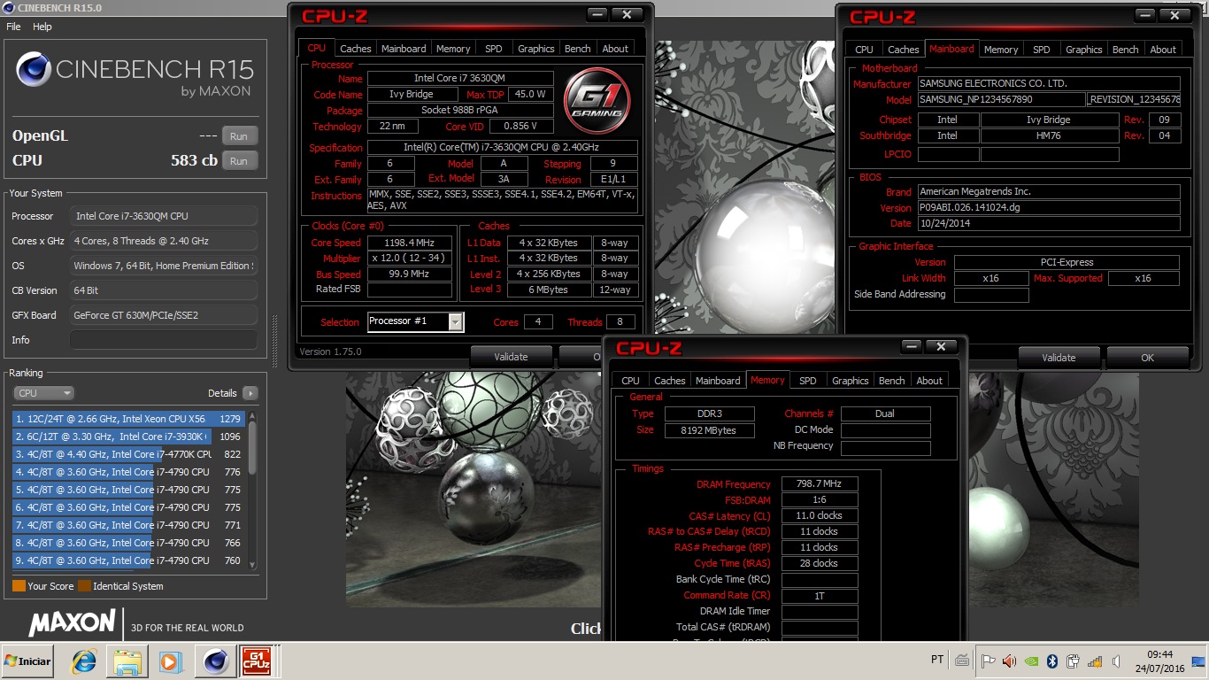Open Bench tab in Memory window
Image resolution: width=1209 pixels, height=680 pixels.
pyautogui.click(x=892, y=381)
